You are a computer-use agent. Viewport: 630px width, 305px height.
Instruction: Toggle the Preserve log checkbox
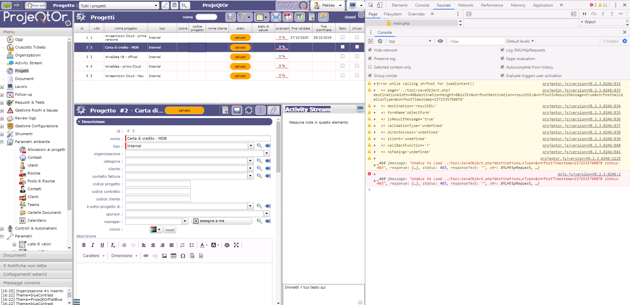370,59
